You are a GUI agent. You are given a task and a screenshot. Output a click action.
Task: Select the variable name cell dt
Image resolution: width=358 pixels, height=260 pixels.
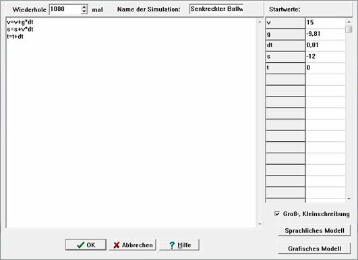point(285,45)
